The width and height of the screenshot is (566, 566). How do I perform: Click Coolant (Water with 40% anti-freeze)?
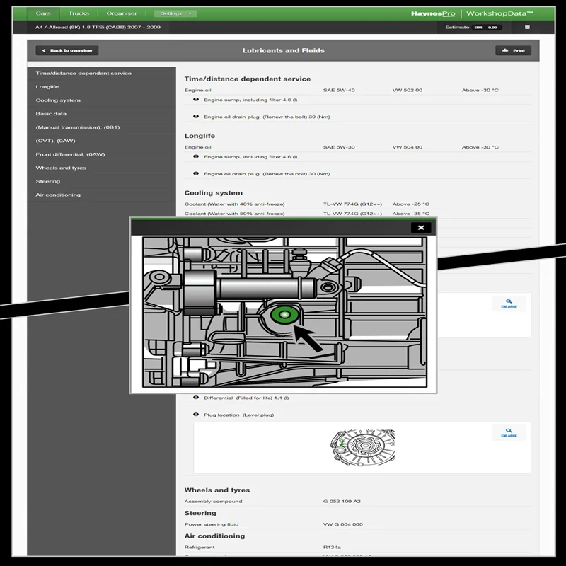(234, 204)
